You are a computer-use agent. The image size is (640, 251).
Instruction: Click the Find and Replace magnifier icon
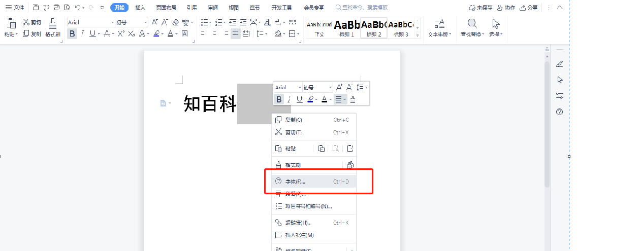pos(472,24)
